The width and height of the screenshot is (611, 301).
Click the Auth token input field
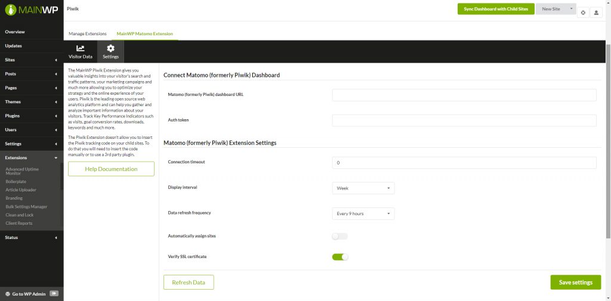coord(464,120)
